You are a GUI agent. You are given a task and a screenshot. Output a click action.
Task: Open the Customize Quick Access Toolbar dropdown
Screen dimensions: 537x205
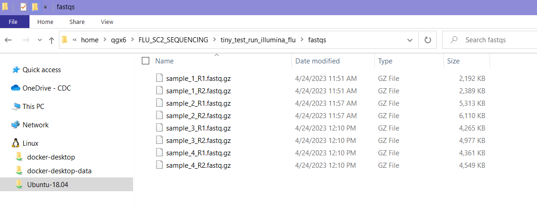click(x=45, y=7)
